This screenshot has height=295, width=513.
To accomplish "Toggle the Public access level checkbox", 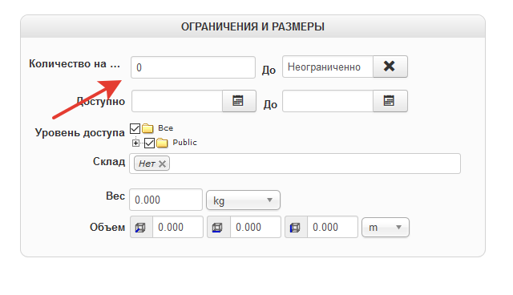I will 150,143.
